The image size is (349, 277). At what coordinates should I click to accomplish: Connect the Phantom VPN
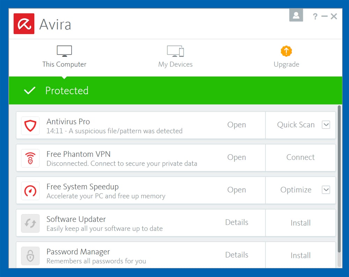pyautogui.click(x=300, y=157)
